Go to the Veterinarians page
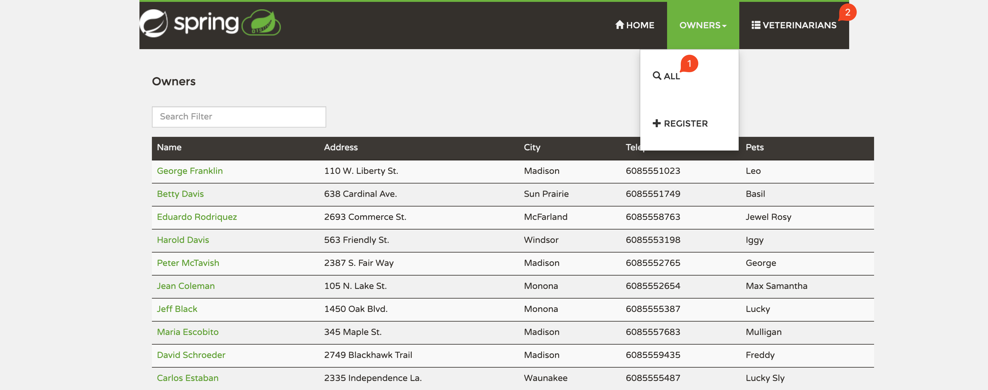This screenshot has height=390, width=988. 799,25
